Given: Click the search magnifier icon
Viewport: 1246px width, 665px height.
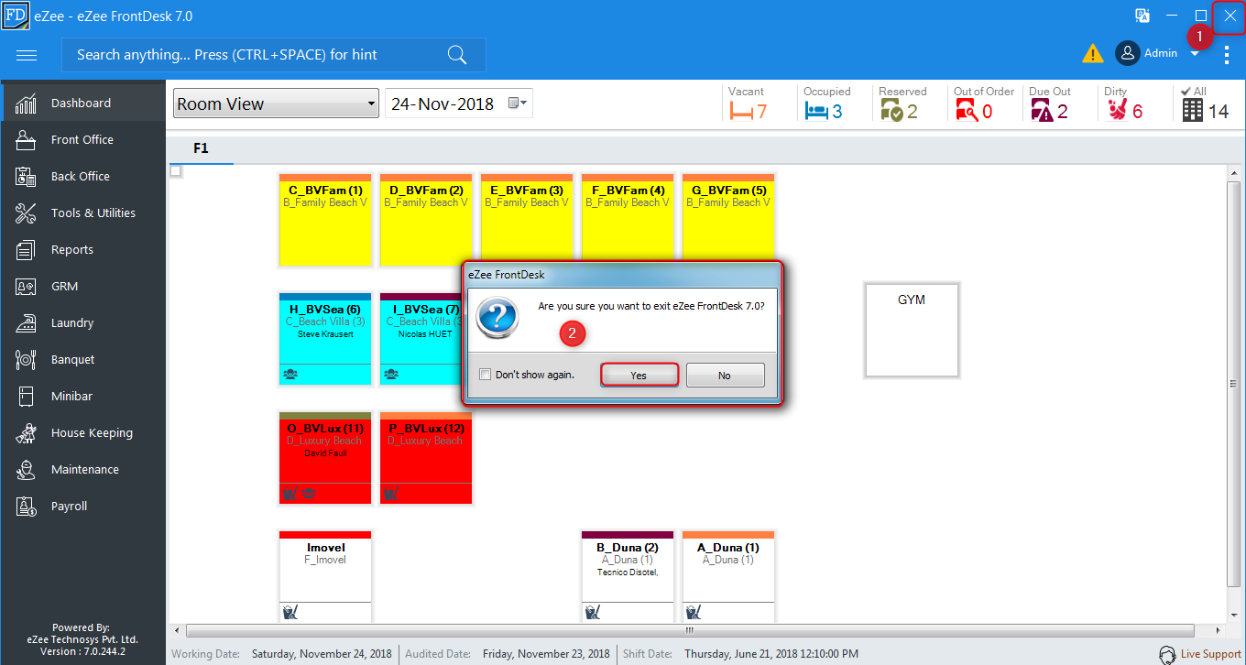Looking at the screenshot, I should click(x=457, y=55).
